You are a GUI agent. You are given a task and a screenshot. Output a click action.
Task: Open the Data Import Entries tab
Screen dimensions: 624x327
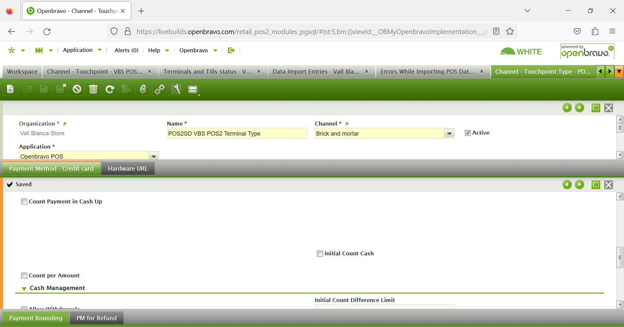316,71
